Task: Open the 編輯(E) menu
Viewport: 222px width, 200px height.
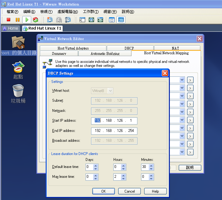Action: coord(29,12)
